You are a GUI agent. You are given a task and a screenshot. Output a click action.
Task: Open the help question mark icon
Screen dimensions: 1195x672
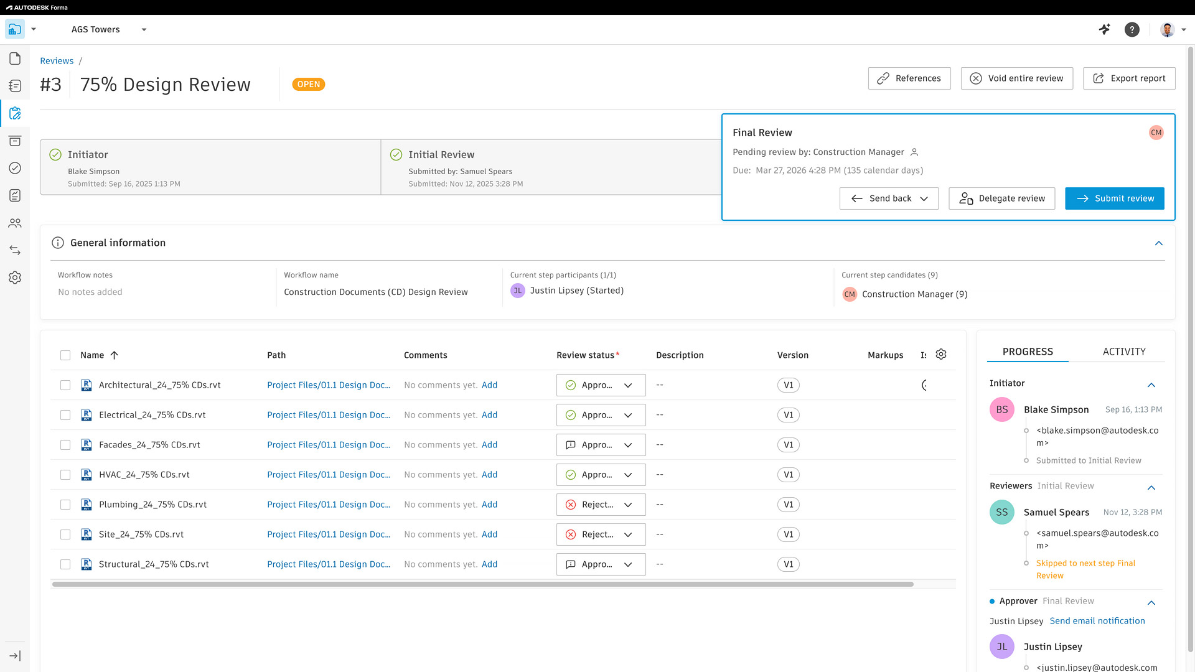1132,29
